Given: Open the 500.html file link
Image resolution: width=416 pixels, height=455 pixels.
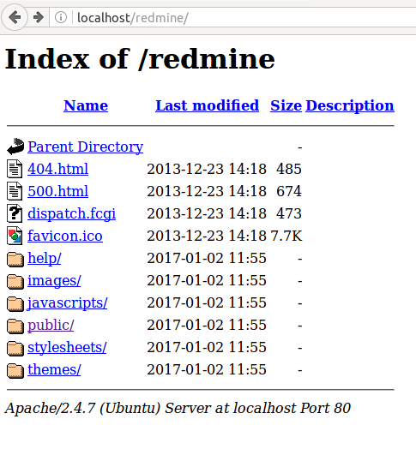Looking at the screenshot, I should 57,191.
